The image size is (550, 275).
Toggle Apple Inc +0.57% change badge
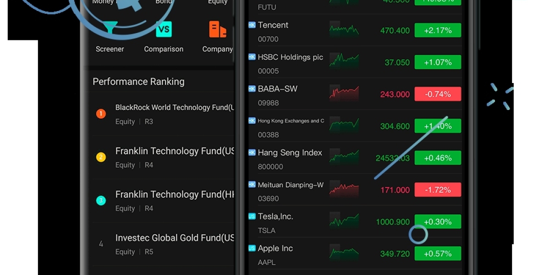click(438, 253)
